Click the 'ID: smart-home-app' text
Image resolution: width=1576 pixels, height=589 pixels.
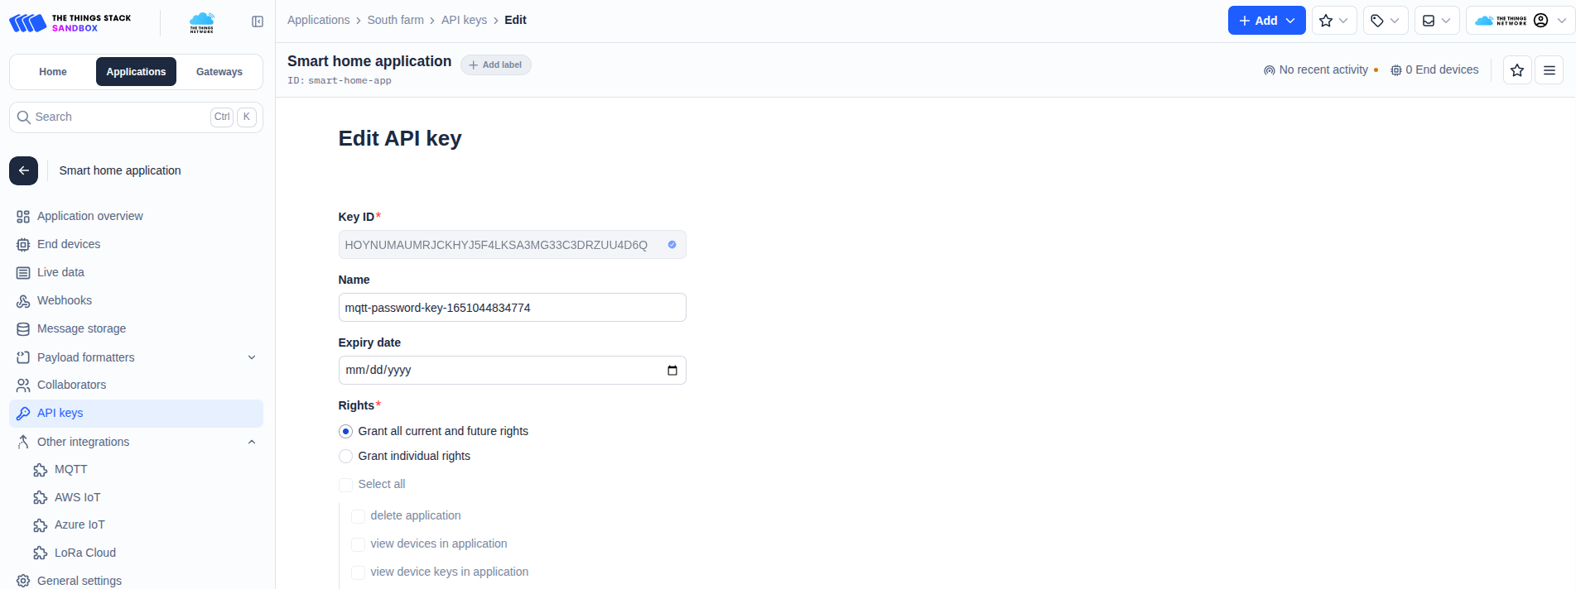(x=340, y=81)
